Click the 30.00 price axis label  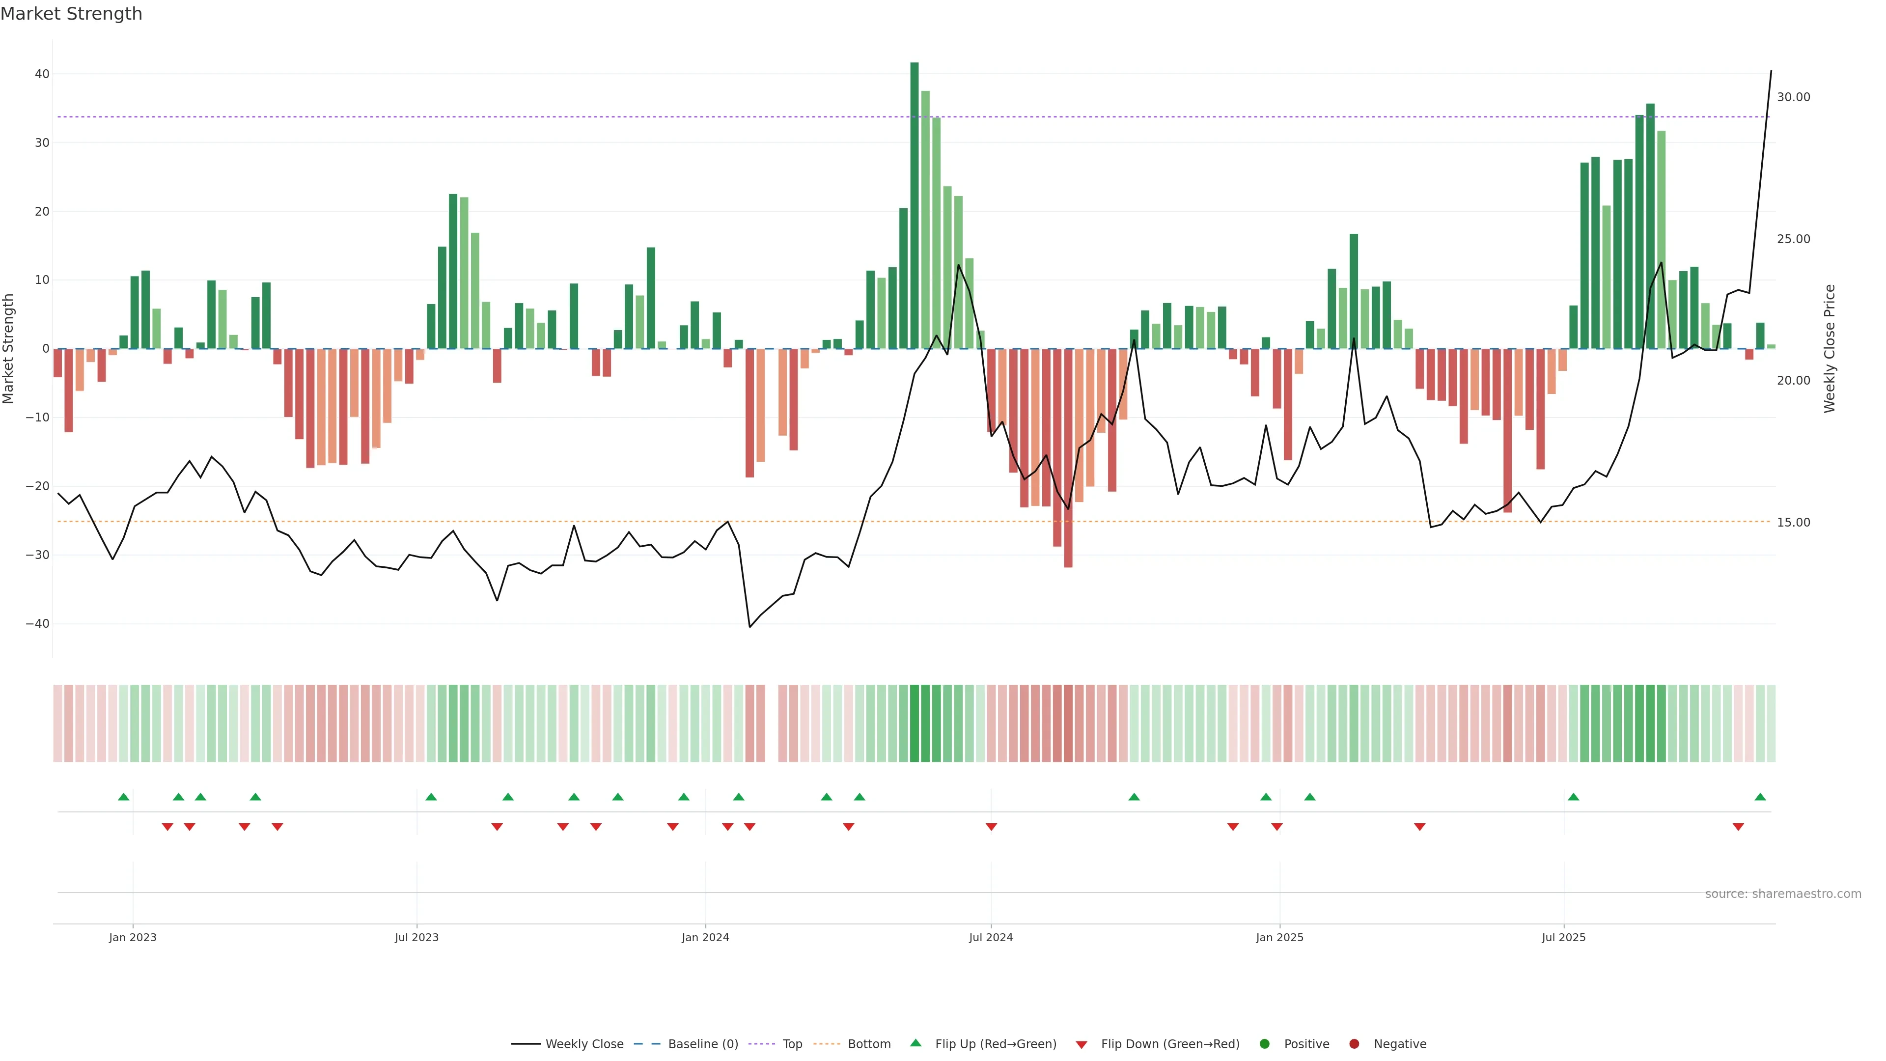click(1793, 97)
